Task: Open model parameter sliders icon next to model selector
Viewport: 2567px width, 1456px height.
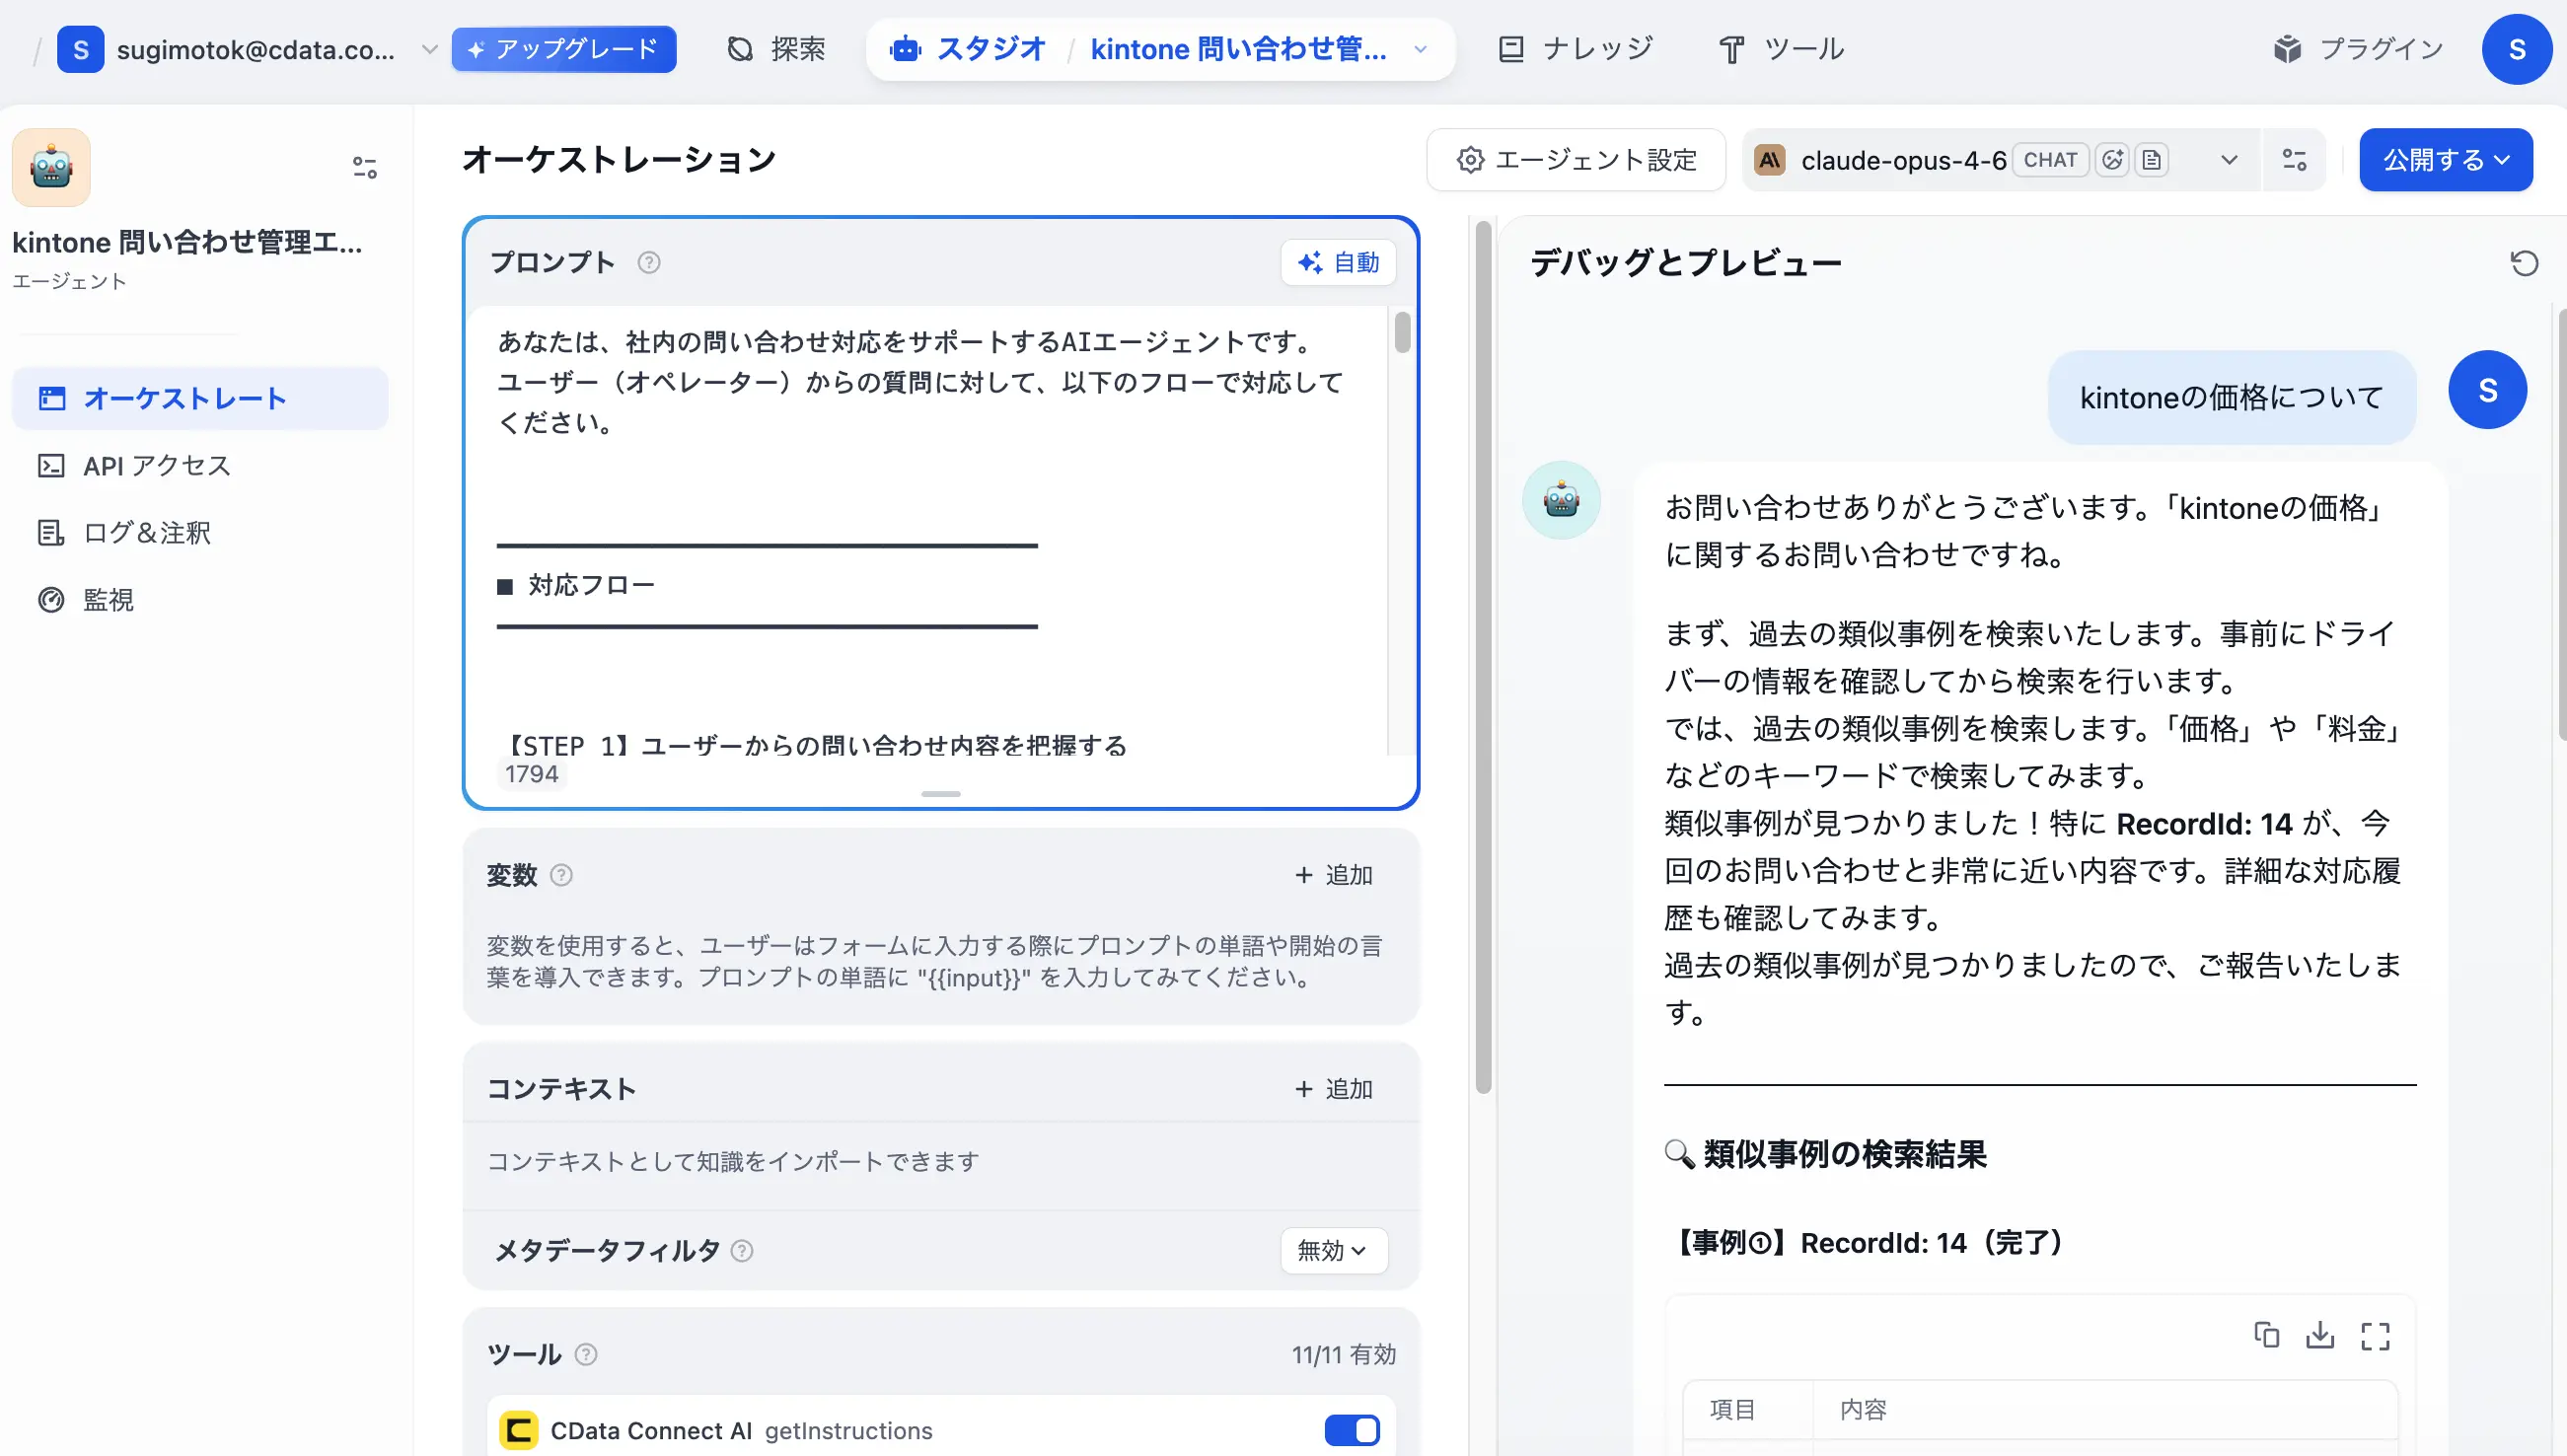Action: (x=2295, y=160)
